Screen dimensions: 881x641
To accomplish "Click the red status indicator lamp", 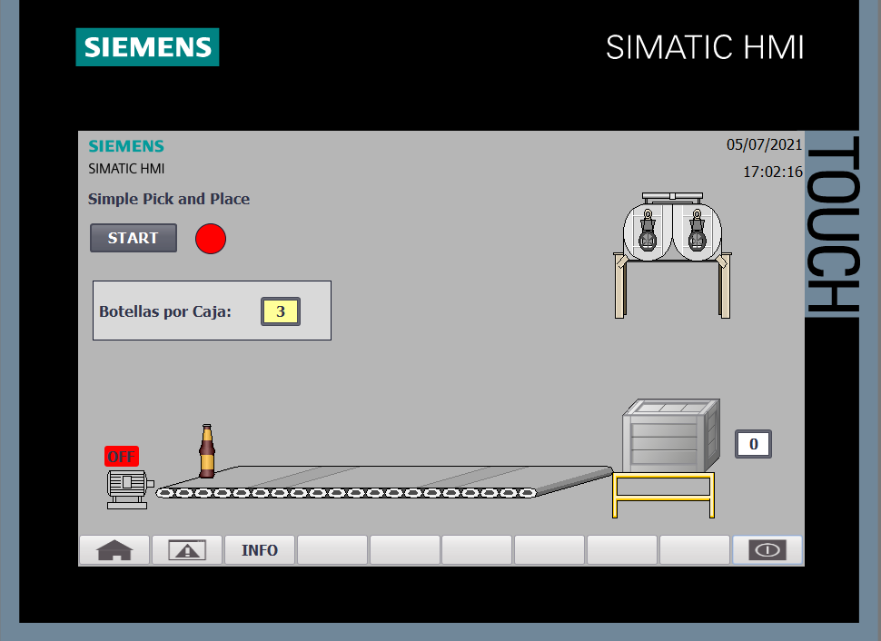I will click(211, 239).
